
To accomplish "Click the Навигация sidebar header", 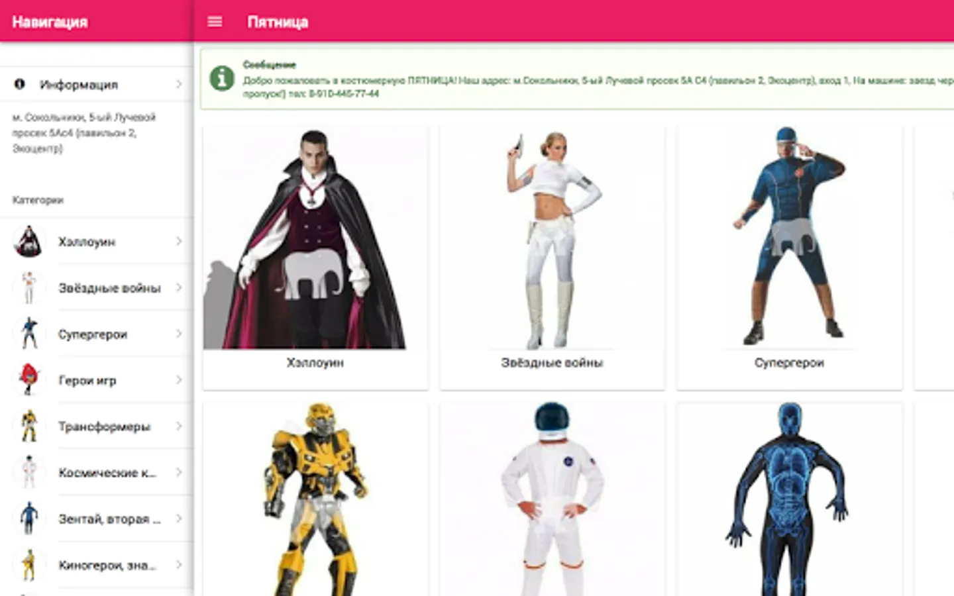I will [50, 22].
